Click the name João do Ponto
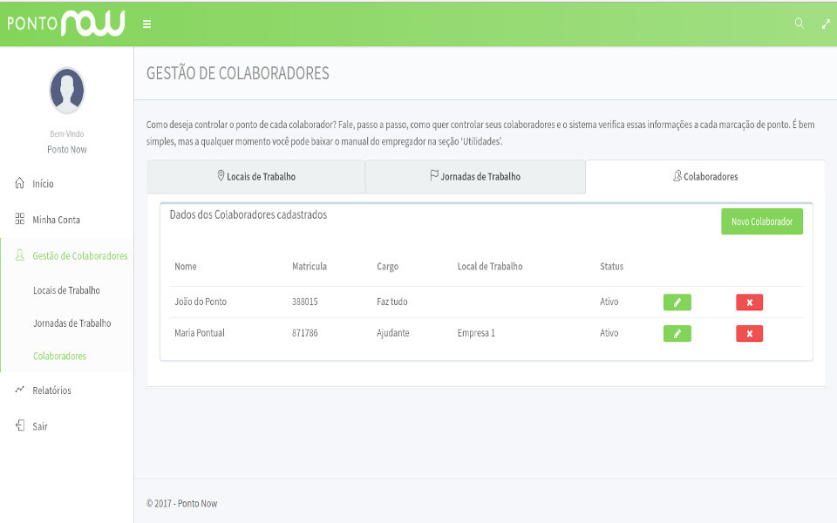837x523 pixels. (x=201, y=302)
